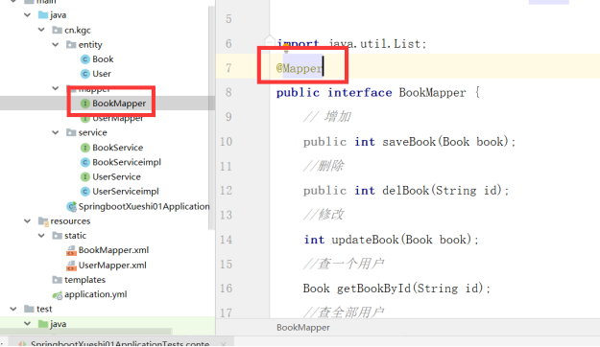Click the project tree vertical scrollbar

(x=211, y=119)
